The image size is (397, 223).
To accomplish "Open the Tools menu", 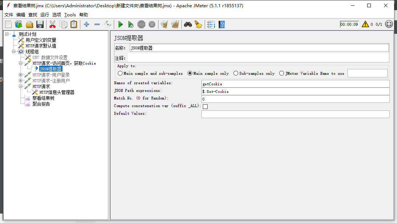I will (70, 15).
